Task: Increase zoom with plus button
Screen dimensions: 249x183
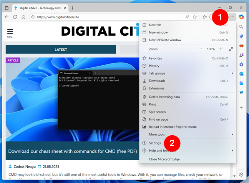Action: click(x=221, y=49)
